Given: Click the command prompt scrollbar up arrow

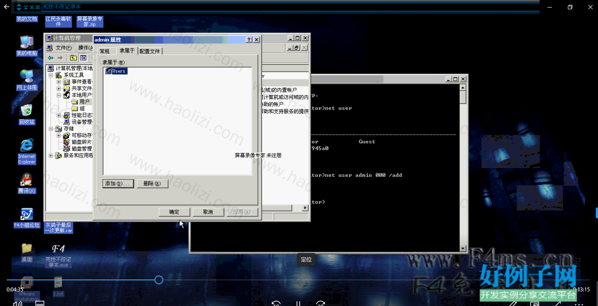Looking at the screenshot, I should click(463, 88).
